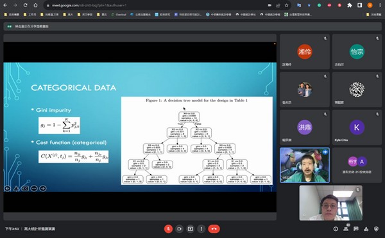The image size is (385, 238).
Task: Open the present screen button
Action: pos(191,229)
